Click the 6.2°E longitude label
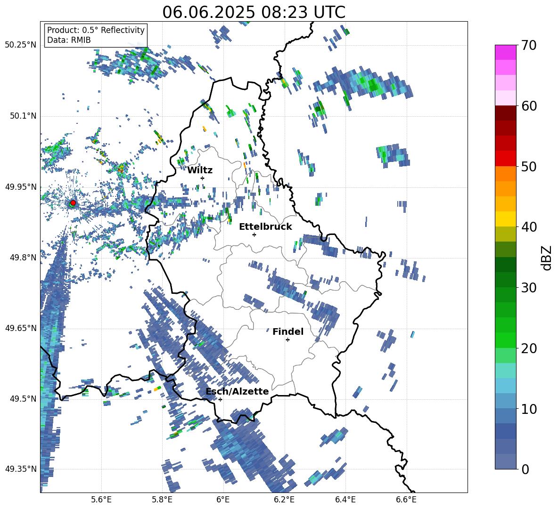Screen dimensions: 558x509 [284, 500]
